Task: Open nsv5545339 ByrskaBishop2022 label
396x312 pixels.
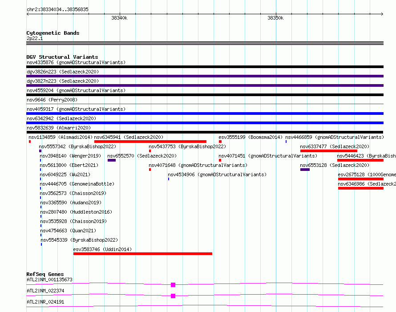Action: pyautogui.click(x=79, y=240)
